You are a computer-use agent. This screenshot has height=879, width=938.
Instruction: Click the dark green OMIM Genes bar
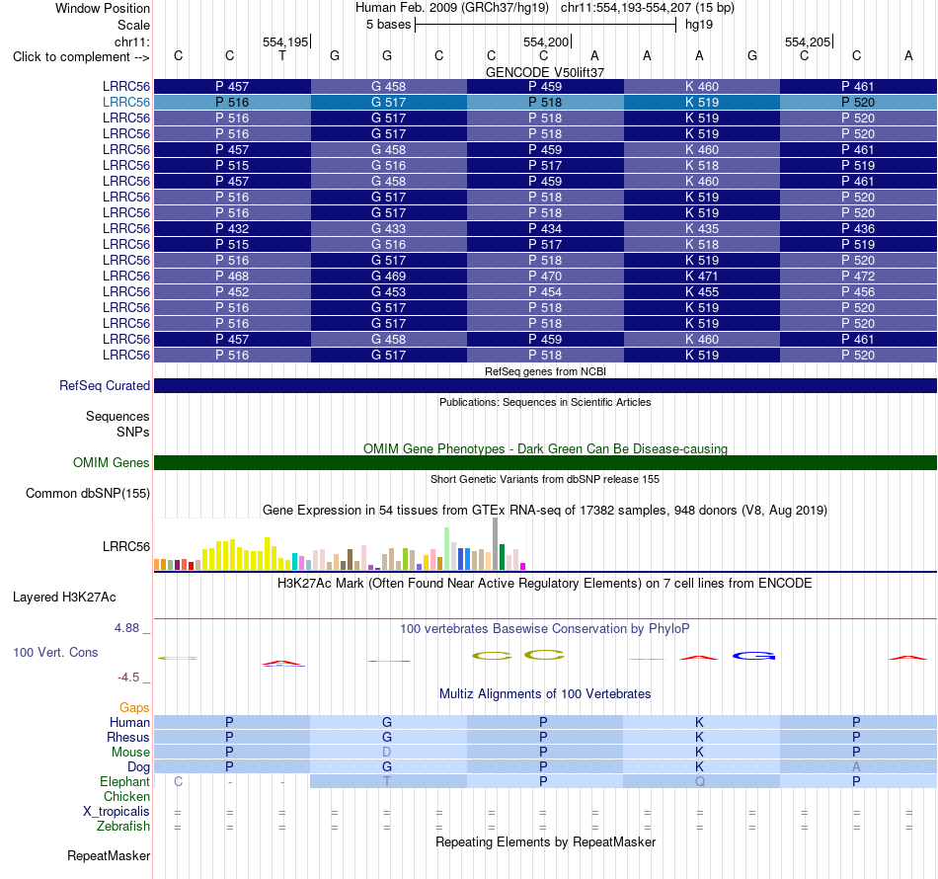coord(545,462)
